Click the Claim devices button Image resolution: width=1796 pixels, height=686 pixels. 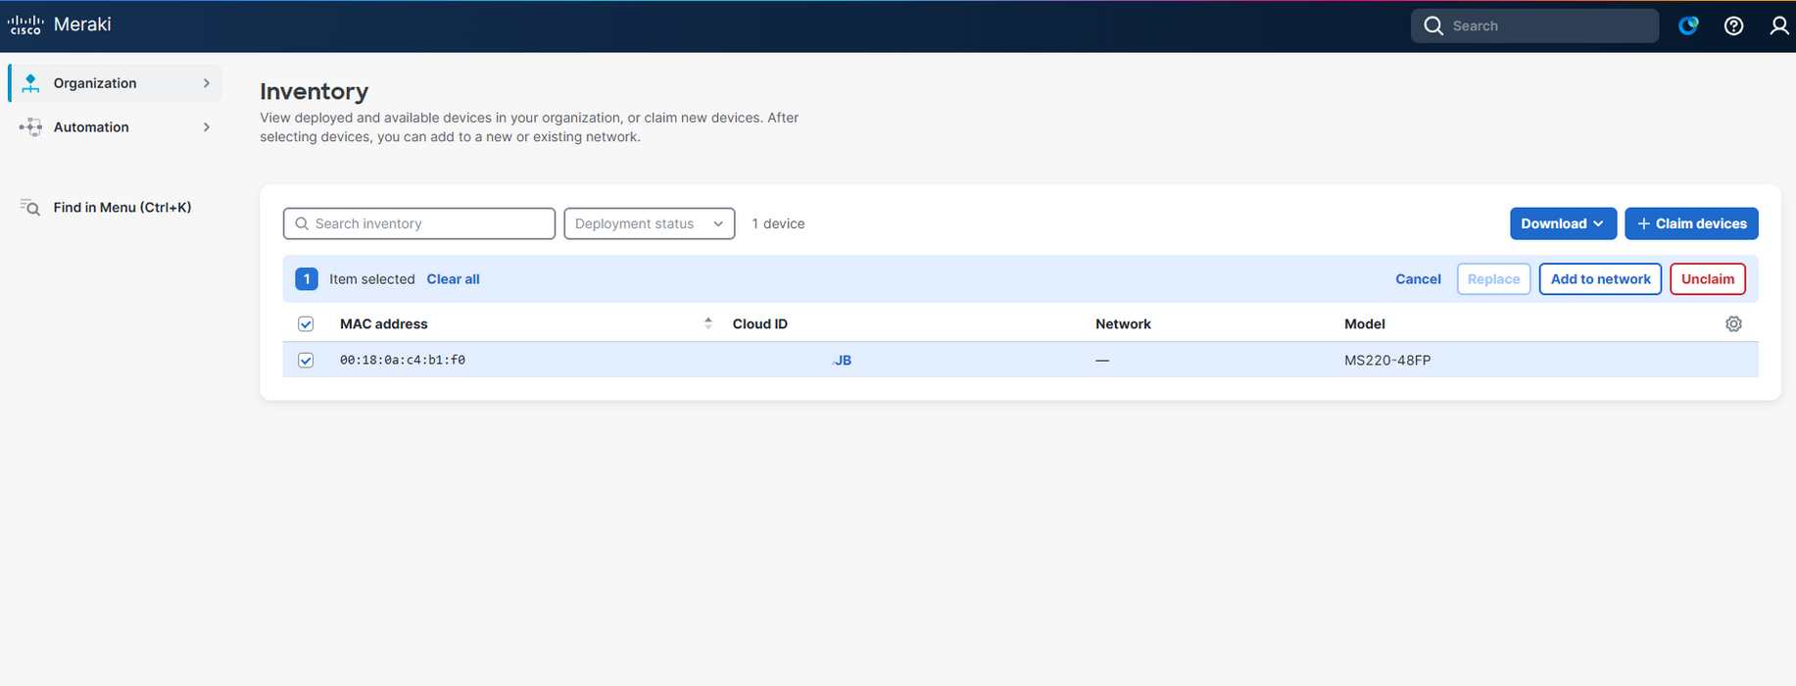1691,223
